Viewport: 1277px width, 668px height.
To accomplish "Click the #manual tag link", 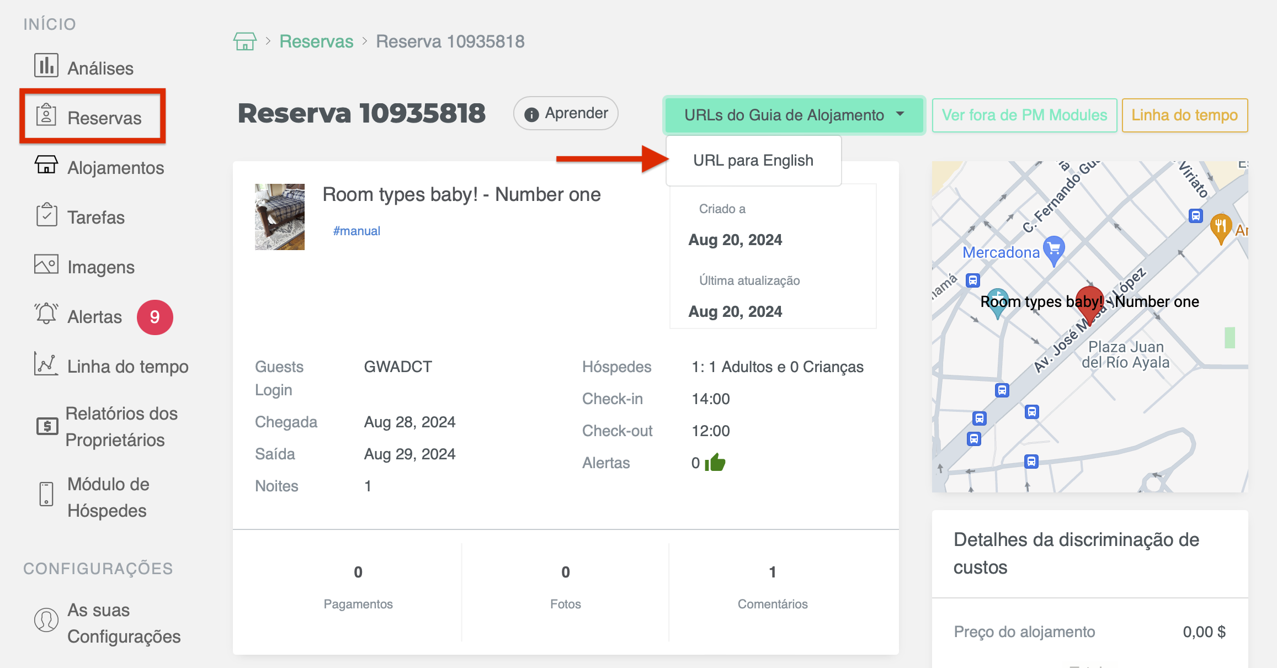I will coord(357,231).
